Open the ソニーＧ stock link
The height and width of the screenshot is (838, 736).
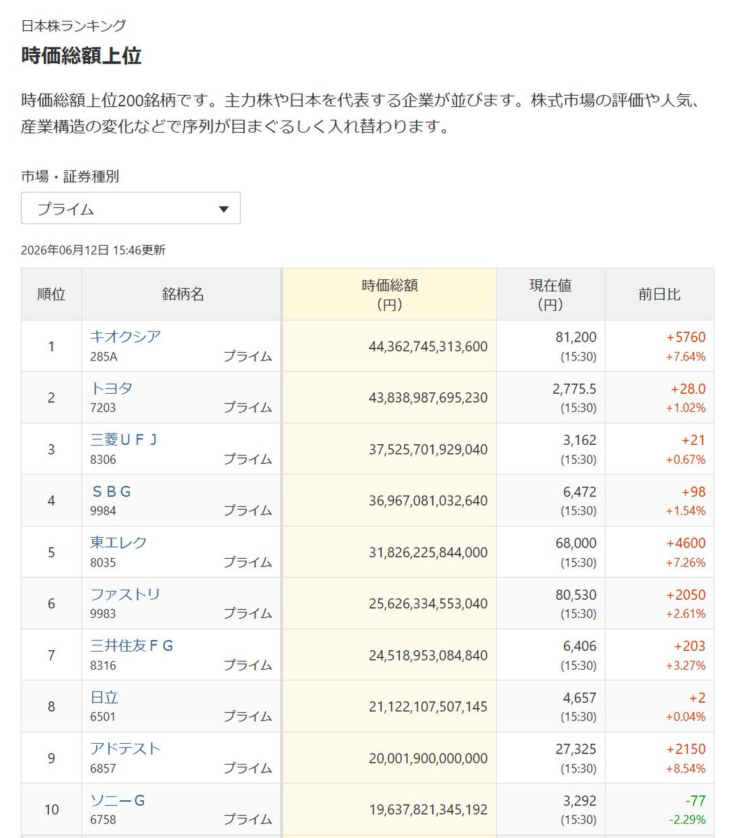117,800
